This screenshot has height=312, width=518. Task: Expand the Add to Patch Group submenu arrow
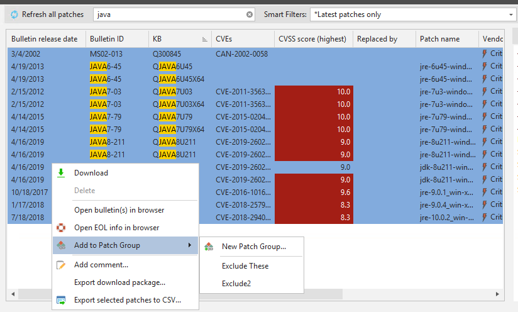pyautogui.click(x=190, y=245)
